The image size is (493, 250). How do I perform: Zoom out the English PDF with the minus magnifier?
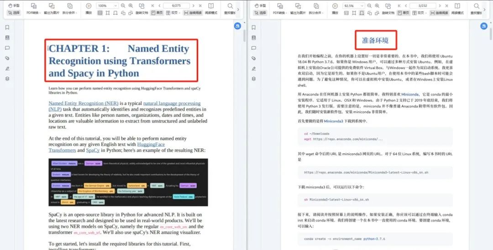123,5
